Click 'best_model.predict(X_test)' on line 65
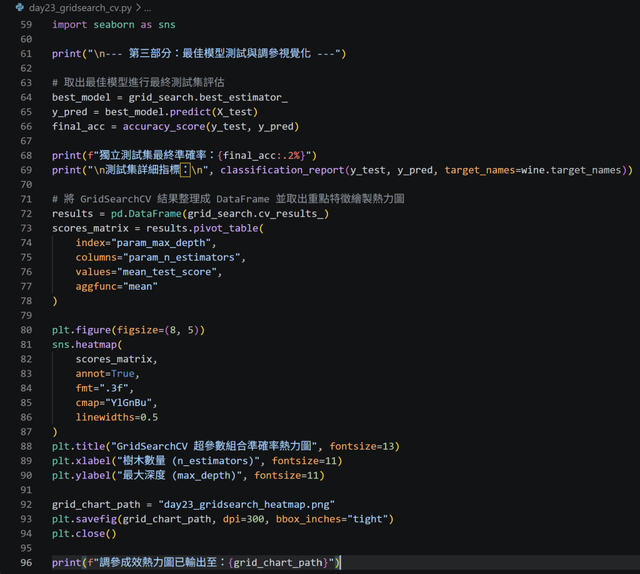Screen dimensions: 640x574 point(181,112)
